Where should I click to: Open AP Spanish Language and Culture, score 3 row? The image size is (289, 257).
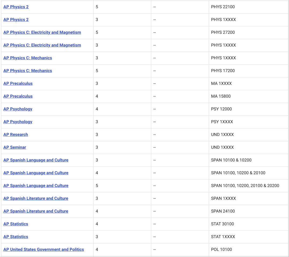36,160
